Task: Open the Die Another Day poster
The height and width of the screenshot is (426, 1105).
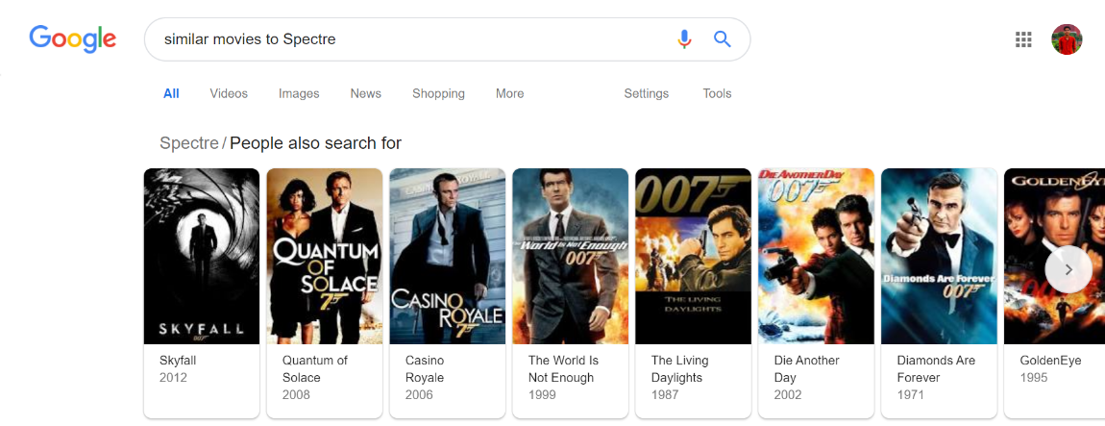Action: pos(816,256)
